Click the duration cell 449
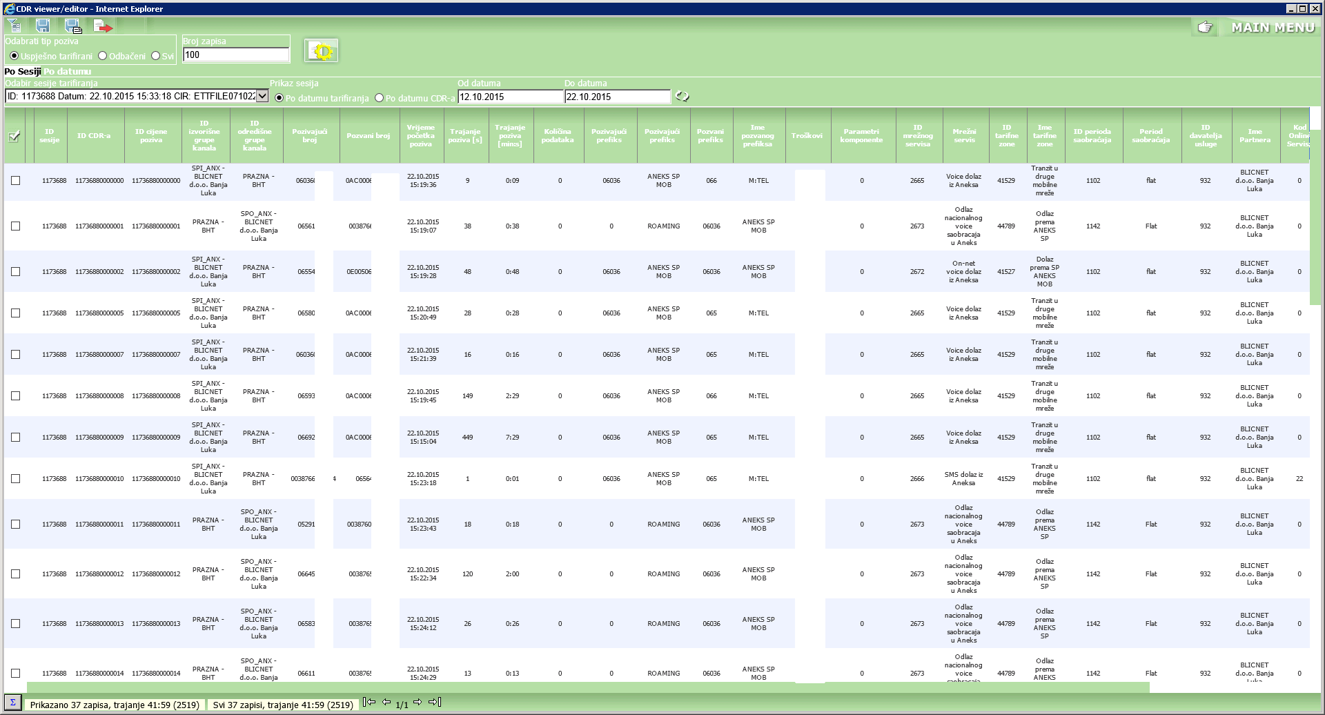This screenshot has height=715, width=1325. point(467,438)
